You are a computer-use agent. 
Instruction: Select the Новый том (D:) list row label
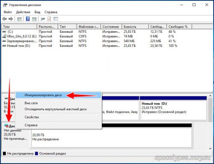click(18, 46)
